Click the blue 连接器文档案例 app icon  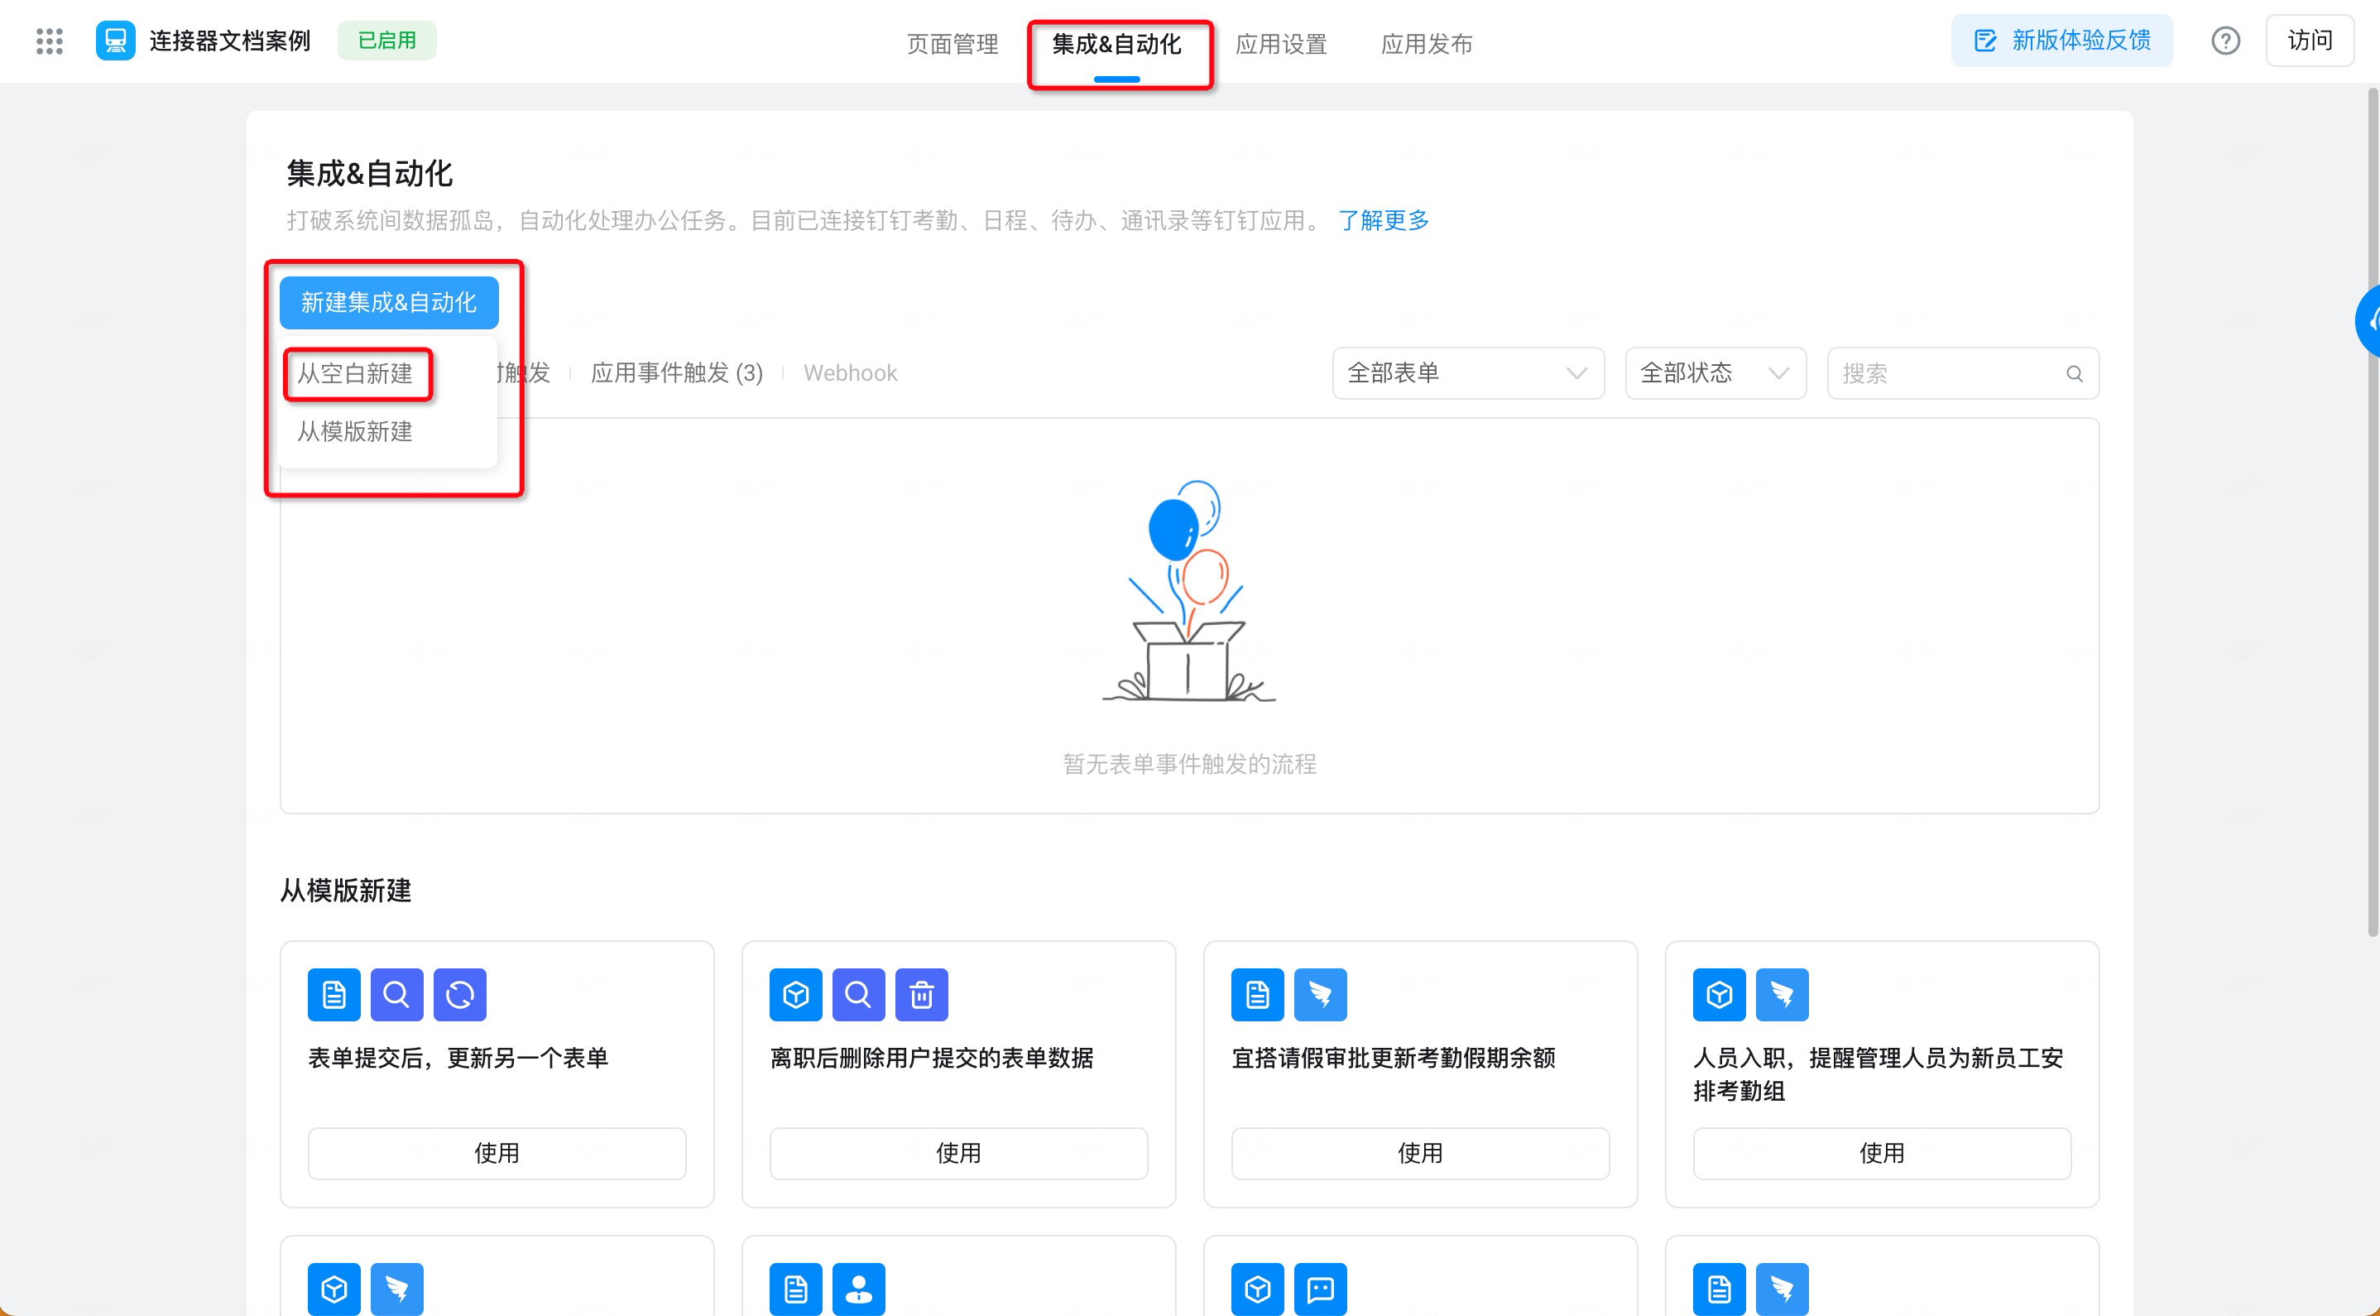click(x=116, y=41)
